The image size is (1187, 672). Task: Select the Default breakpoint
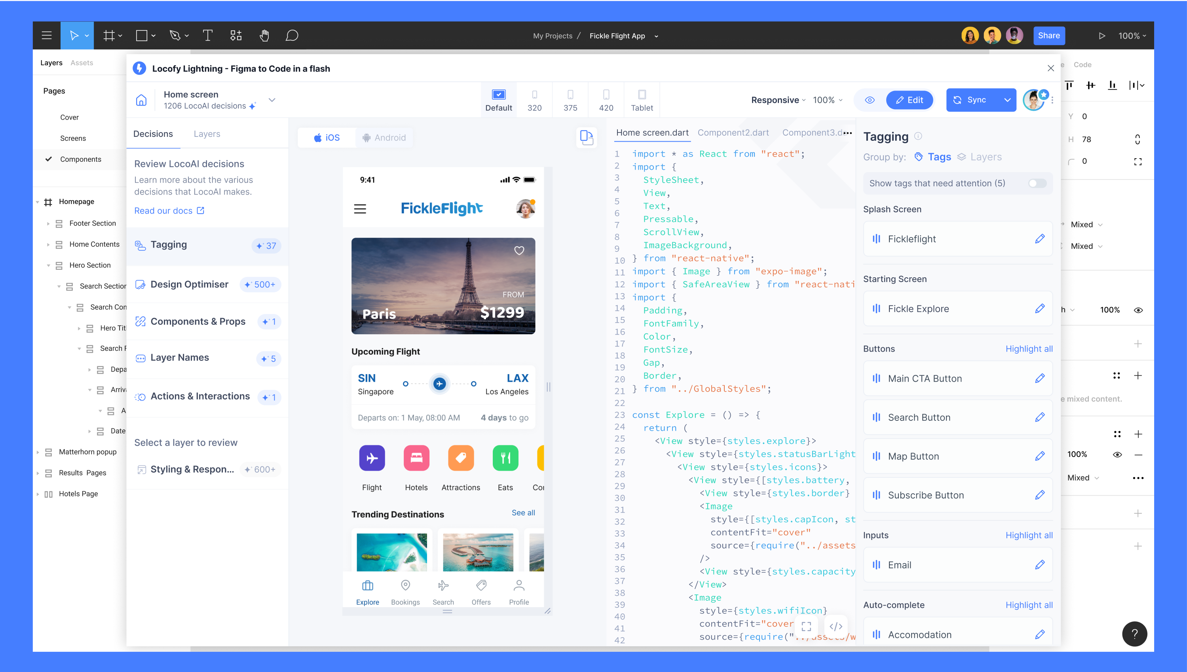point(498,100)
